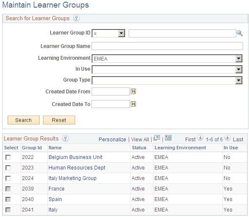Open calendar for Created Date From
Screen dimensions: 249x217
point(133,91)
